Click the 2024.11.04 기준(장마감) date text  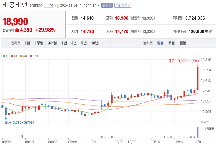[x=80, y=5]
